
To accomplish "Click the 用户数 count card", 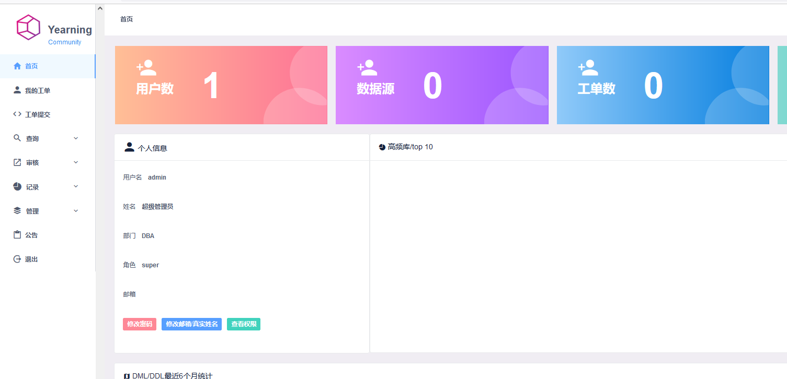I will coord(221,85).
